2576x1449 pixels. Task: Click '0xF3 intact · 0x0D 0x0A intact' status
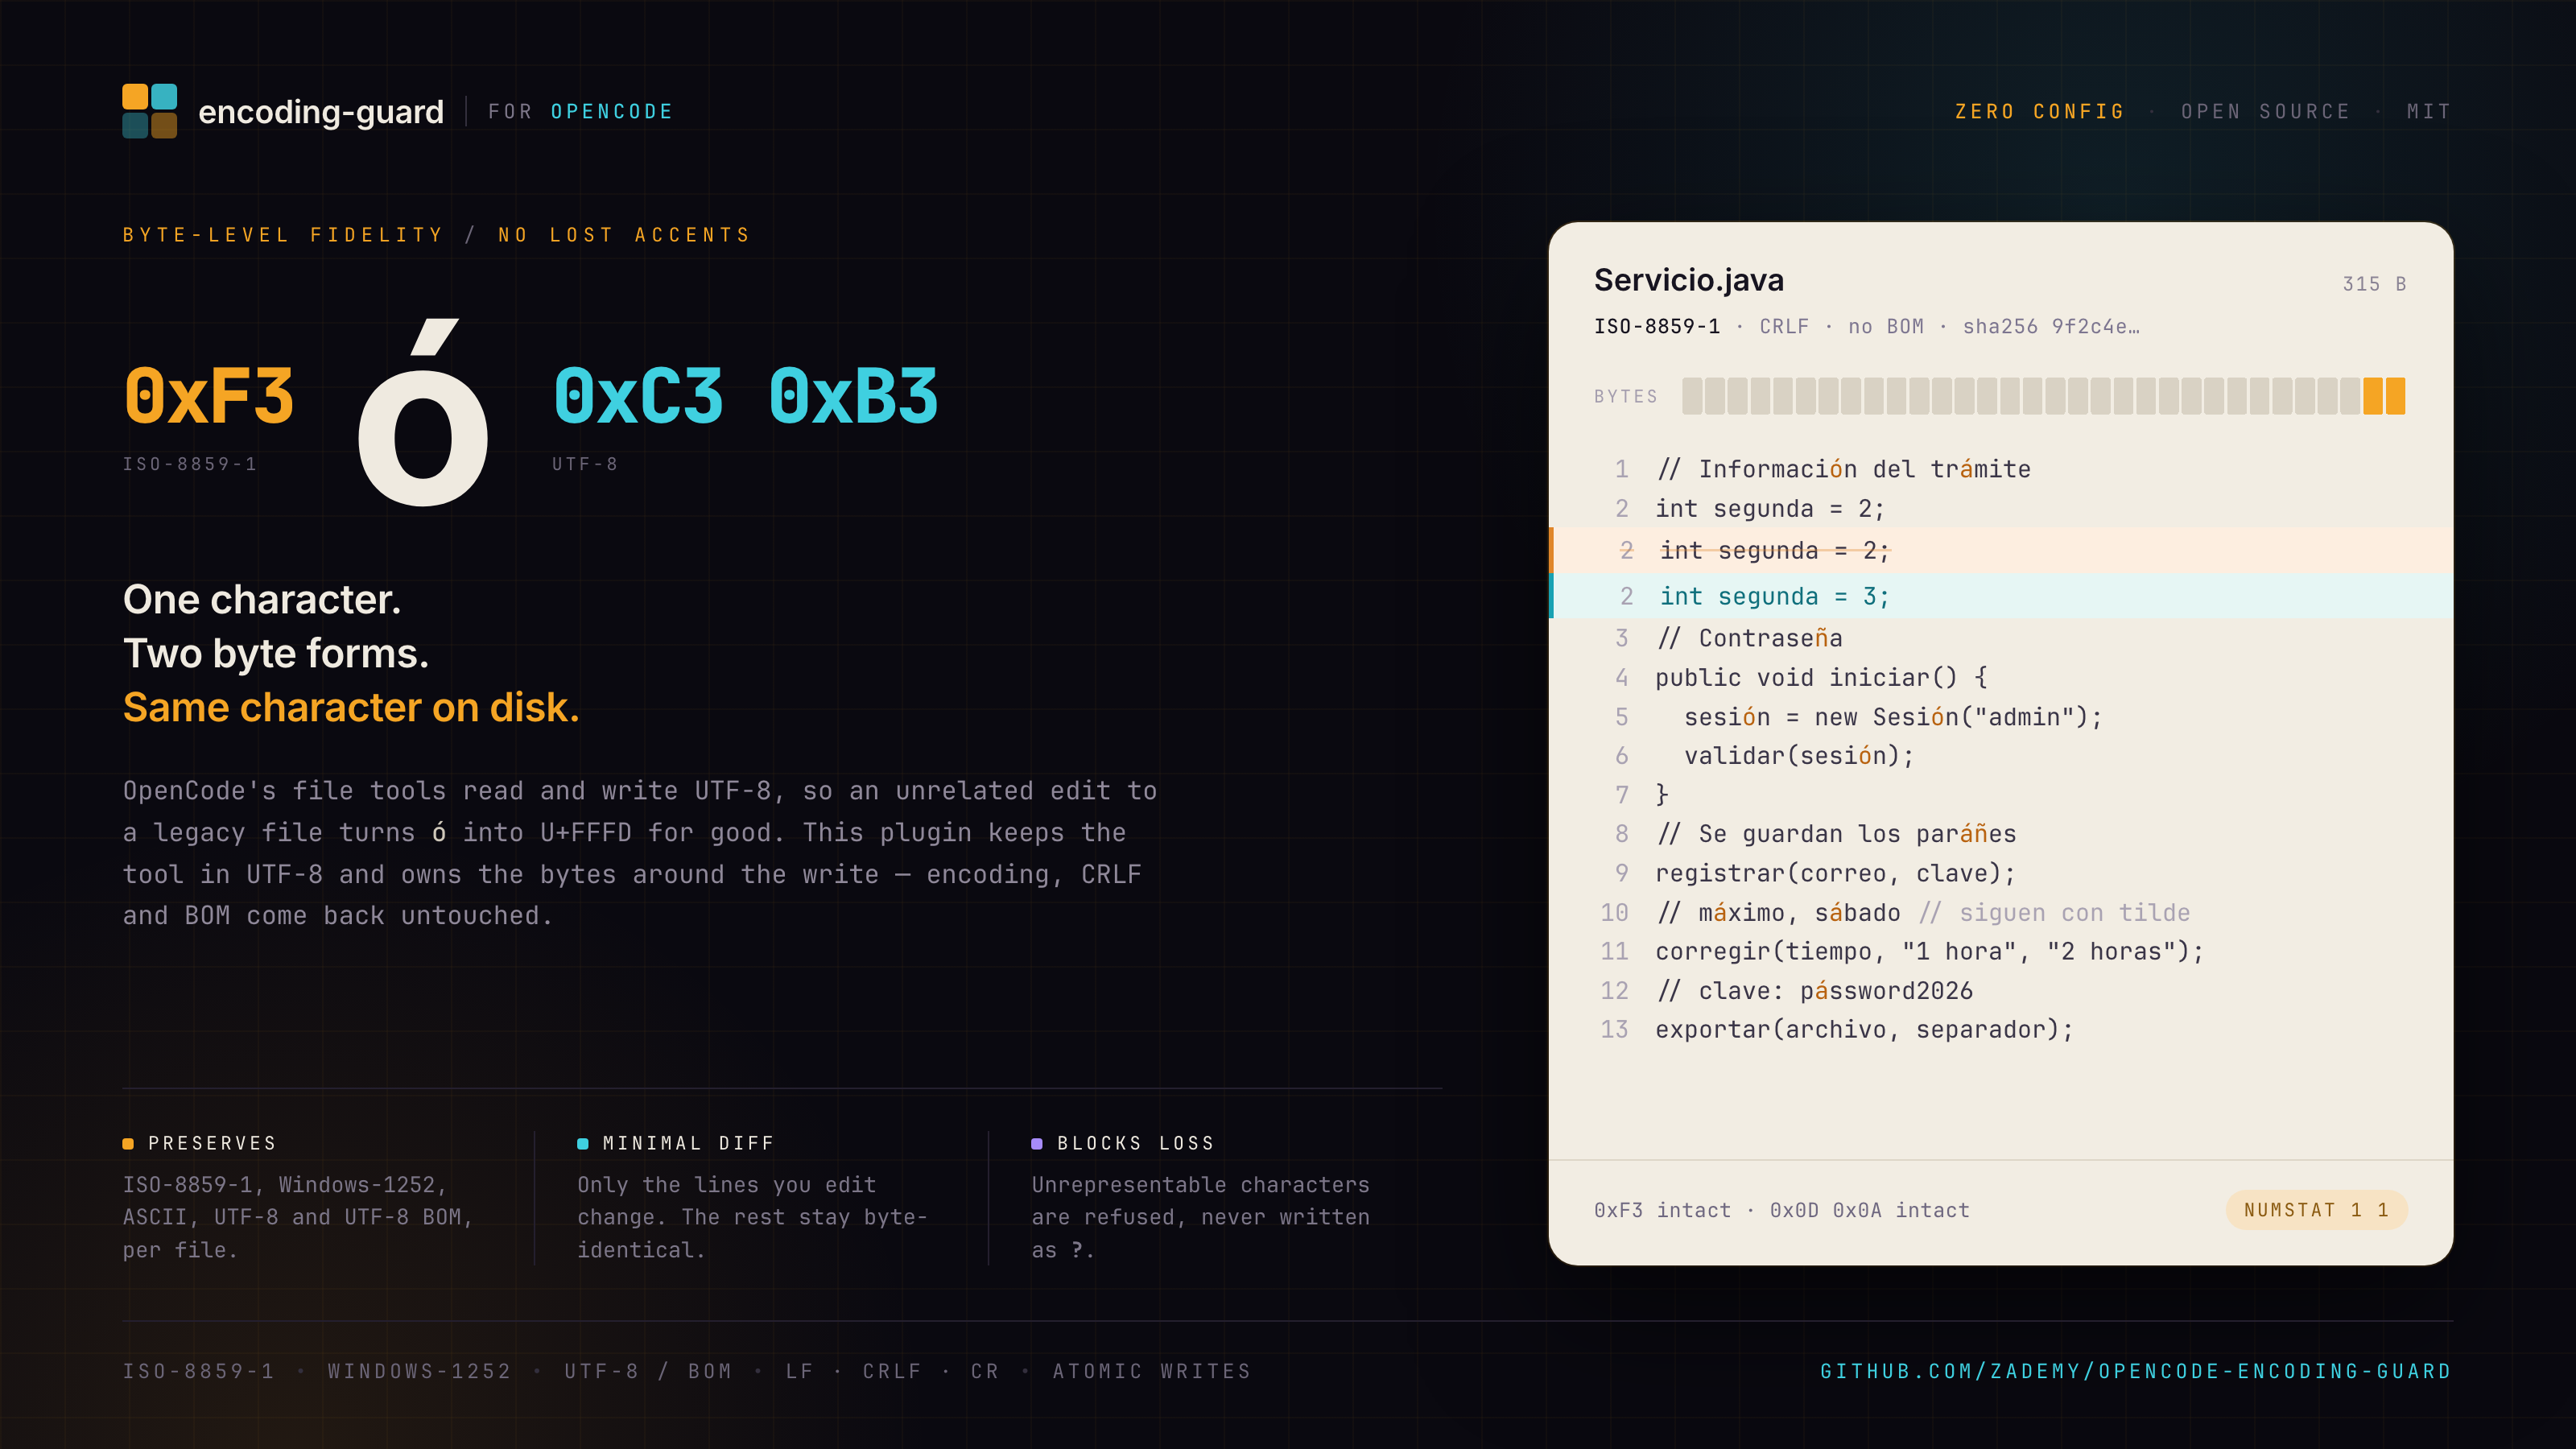pos(1782,1210)
